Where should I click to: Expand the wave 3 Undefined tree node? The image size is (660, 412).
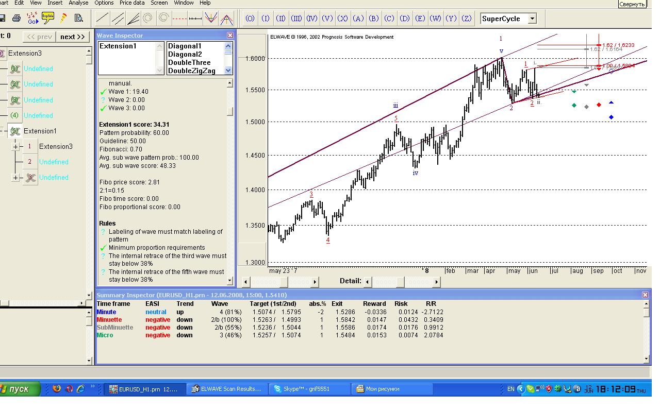15,178
